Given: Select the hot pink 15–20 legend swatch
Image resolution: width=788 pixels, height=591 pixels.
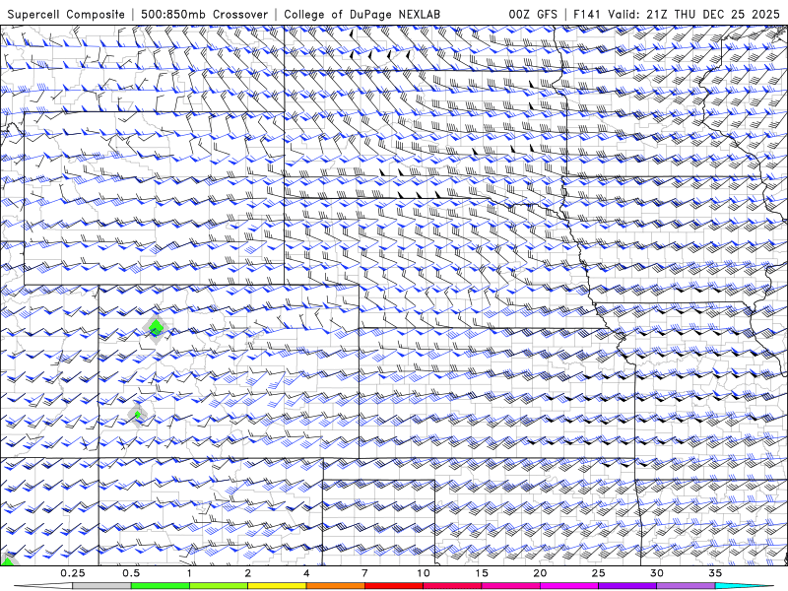Looking at the screenshot, I should click(x=510, y=586).
